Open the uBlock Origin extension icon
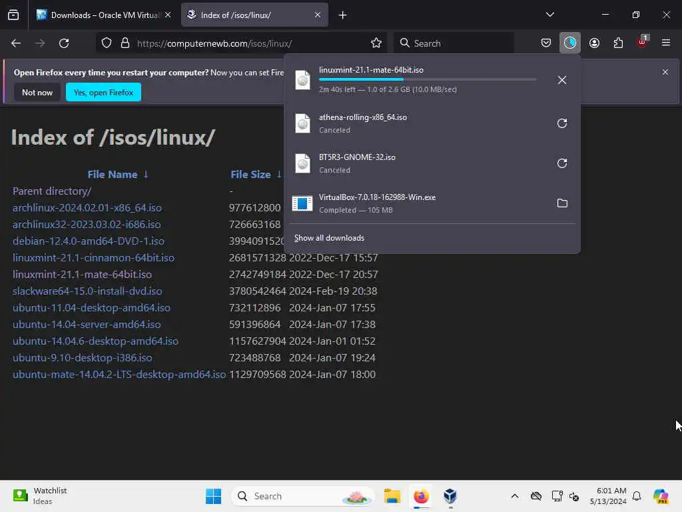This screenshot has width=682, height=512. pyautogui.click(x=643, y=42)
